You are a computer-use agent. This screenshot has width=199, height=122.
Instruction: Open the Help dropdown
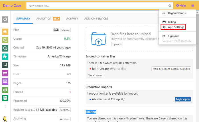point(181,6)
